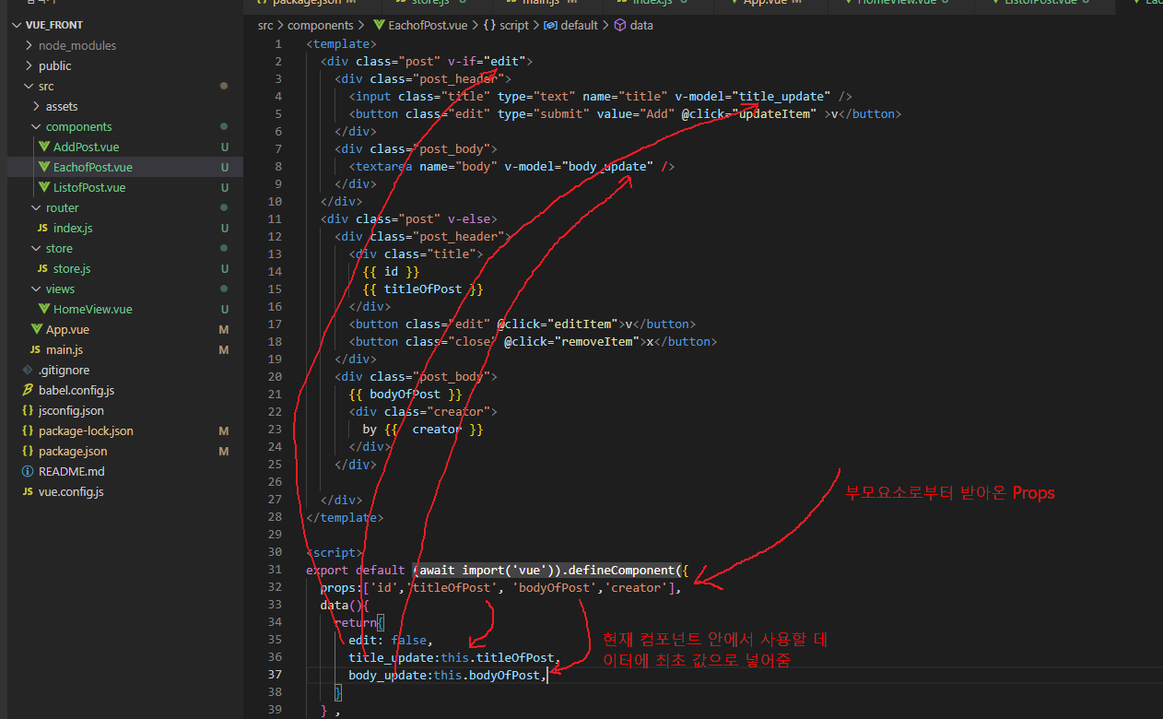1163x719 pixels.
Task: Select EachofPost.vue in the explorer
Action: (x=93, y=167)
